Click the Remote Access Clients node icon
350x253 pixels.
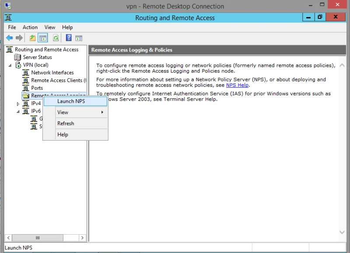point(26,80)
